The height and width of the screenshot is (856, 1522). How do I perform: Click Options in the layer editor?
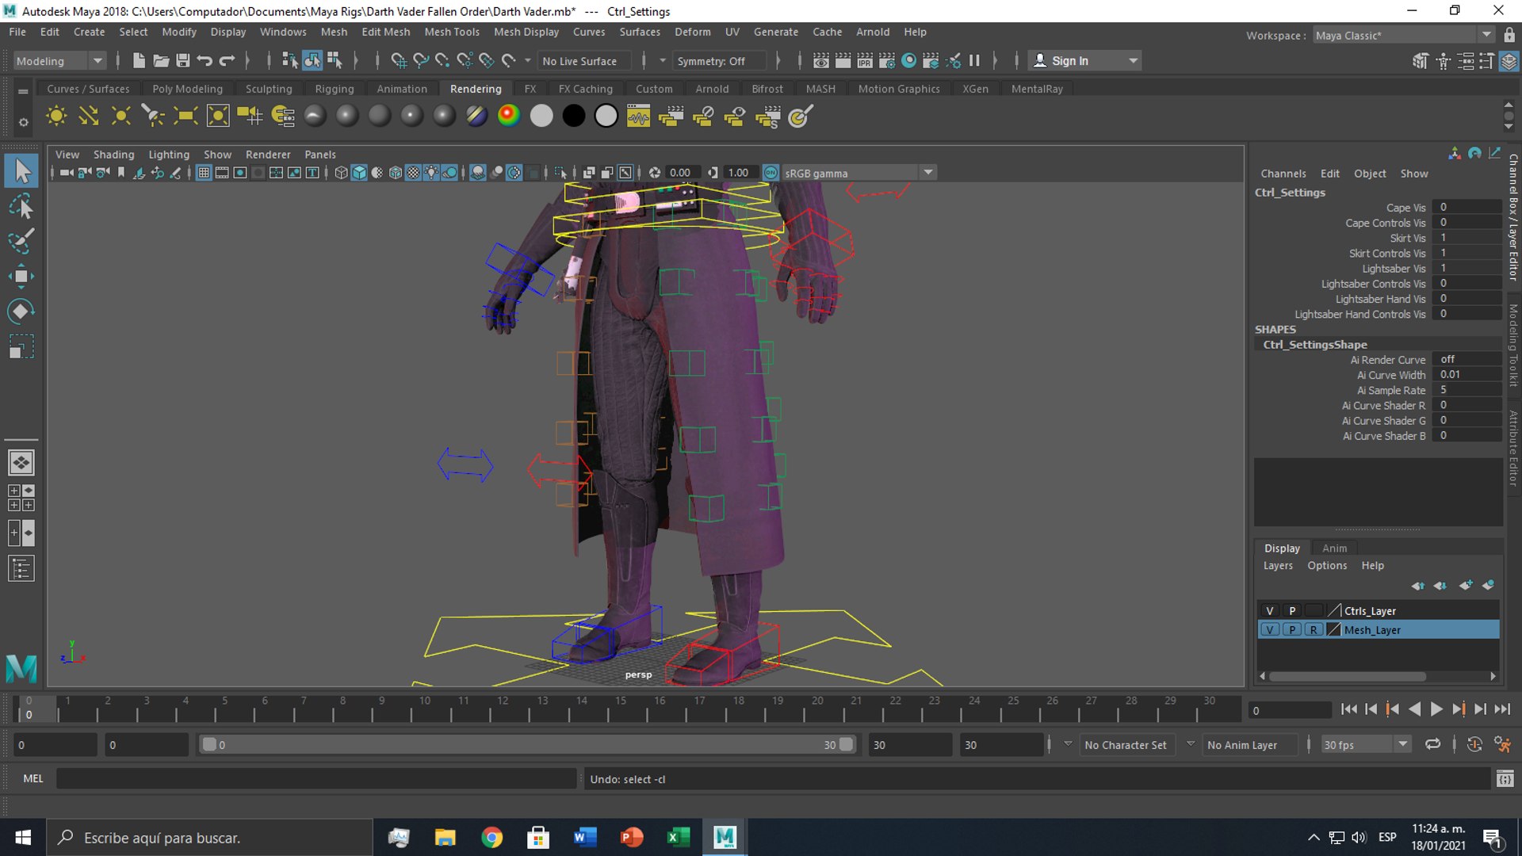1327,565
